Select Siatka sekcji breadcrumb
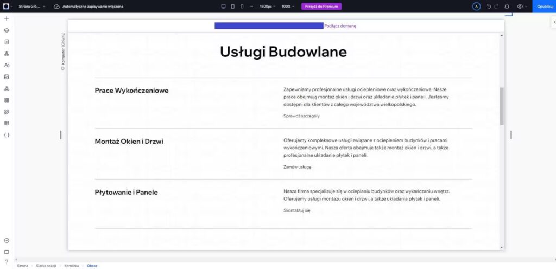The width and height of the screenshot is (556, 269). click(46, 265)
